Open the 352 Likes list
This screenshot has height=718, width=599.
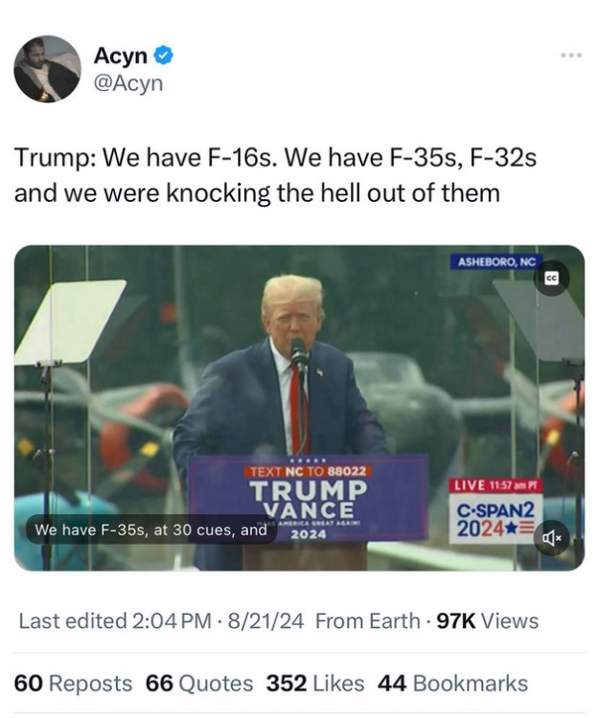(x=315, y=684)
